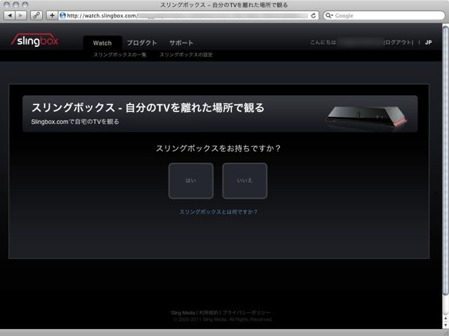Open スリングボックスとは何ですか？ link
The width and height of the screenshot is (449, 336).
pos(218,211)
